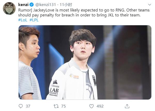Click the tweet line mentioning JackeyLove and RNG
Image resolution: width=155 pixels, height=111 pixels.
tap(84, 10)
